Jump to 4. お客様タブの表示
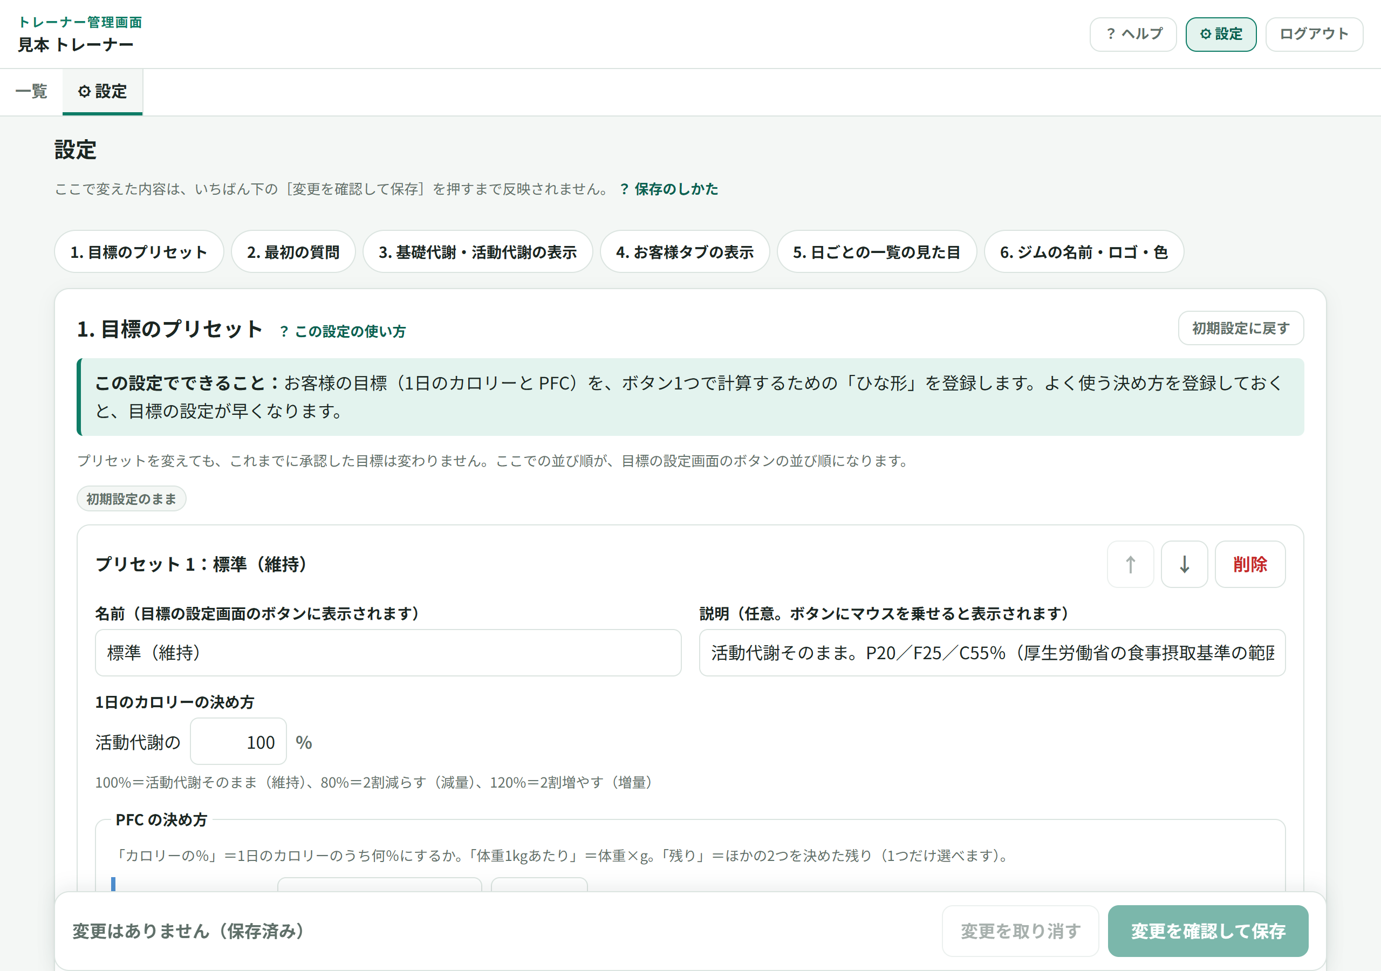1381x971 pixels. (x=685, y=251)
